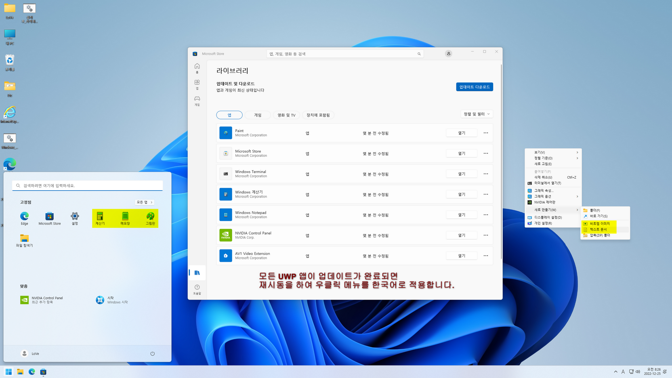Open recommended 시작 (Windows 시작) item
672x378 pixels.
pyautogui.click(x=112, y=300)
